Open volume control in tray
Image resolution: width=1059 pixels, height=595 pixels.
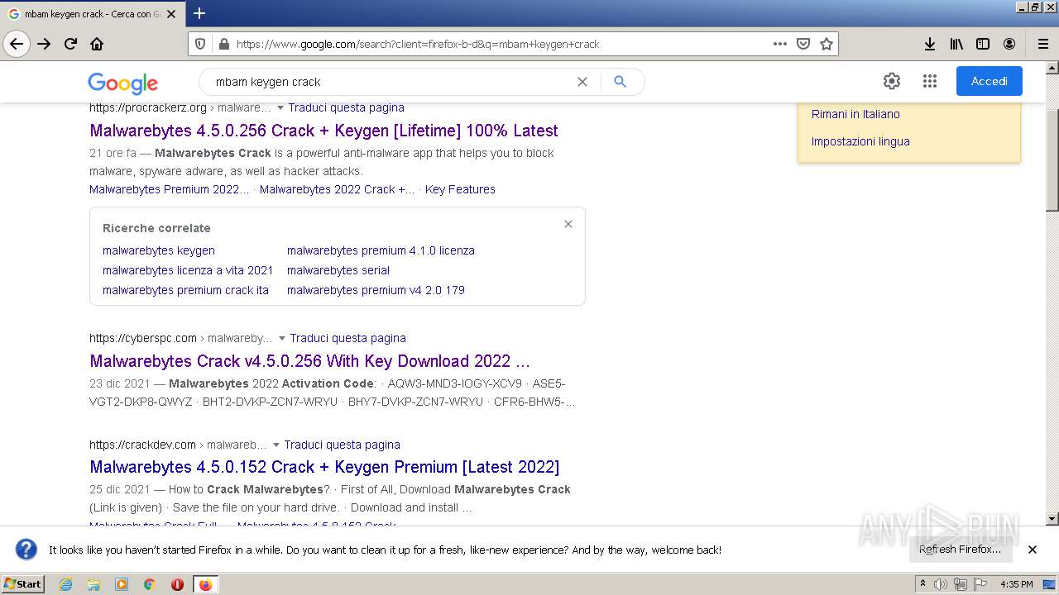click(x=941, y=584)
